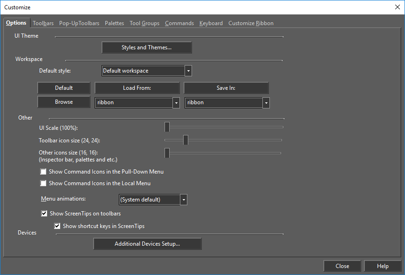
Task: Click the Styles and Themes button
Action: 146,47
